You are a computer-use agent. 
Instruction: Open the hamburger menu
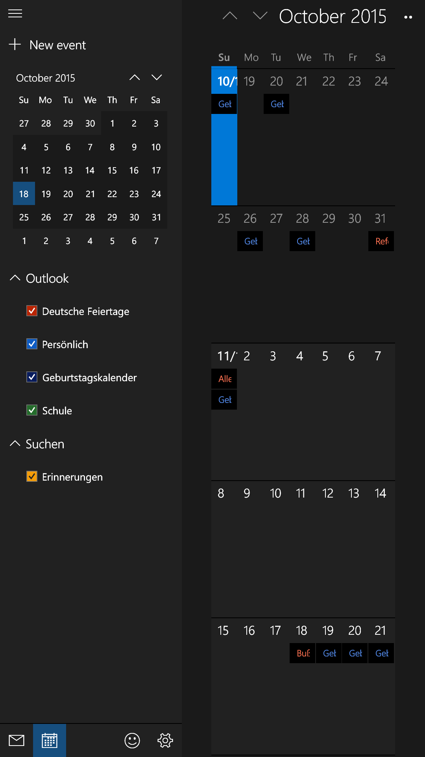tap(15, 14)
